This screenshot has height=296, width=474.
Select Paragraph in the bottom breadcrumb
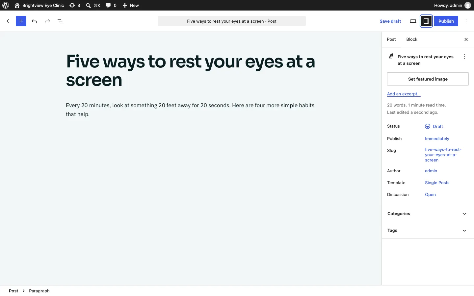(39, 291)
